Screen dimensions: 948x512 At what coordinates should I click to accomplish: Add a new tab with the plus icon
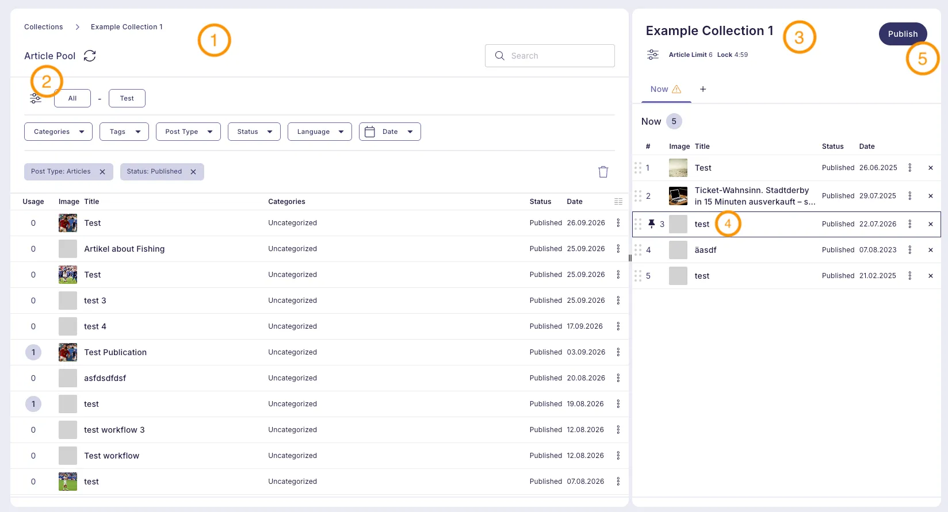pyautogui.click(x=703, y=89)
